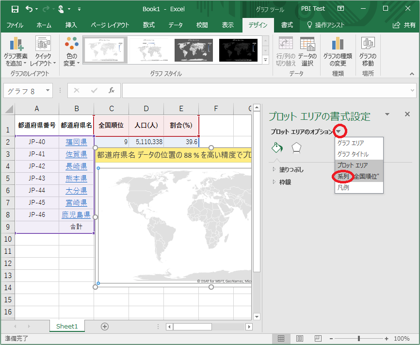Click the Save icon in quick access toolbar
Image resolution: width=420 pixels, height=345 pixels.
15,9
